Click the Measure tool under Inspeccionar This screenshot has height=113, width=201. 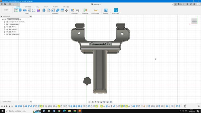96,10
